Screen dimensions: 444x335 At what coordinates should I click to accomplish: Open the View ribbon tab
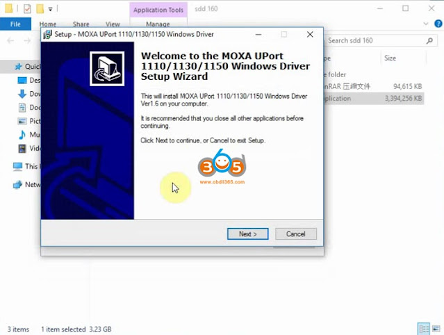pos(113,24)
